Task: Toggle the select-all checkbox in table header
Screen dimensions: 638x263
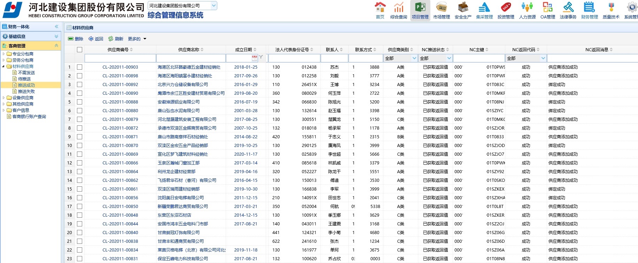Action: point(80,50)
